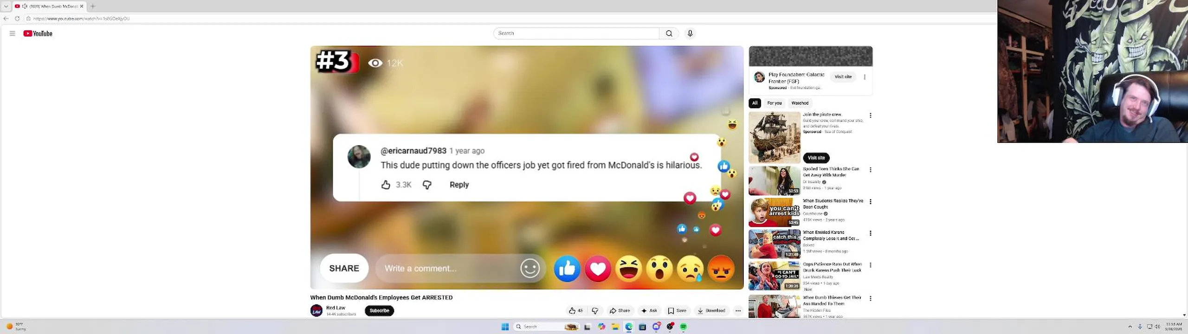Click the large surprised wow reaction
This screenshot has height=334, width=1188.
[x=659, y=268]
